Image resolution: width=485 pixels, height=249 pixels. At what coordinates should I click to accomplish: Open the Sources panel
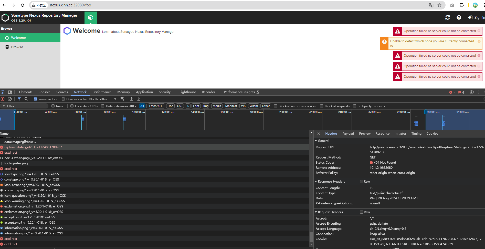(x=62, y=92)
